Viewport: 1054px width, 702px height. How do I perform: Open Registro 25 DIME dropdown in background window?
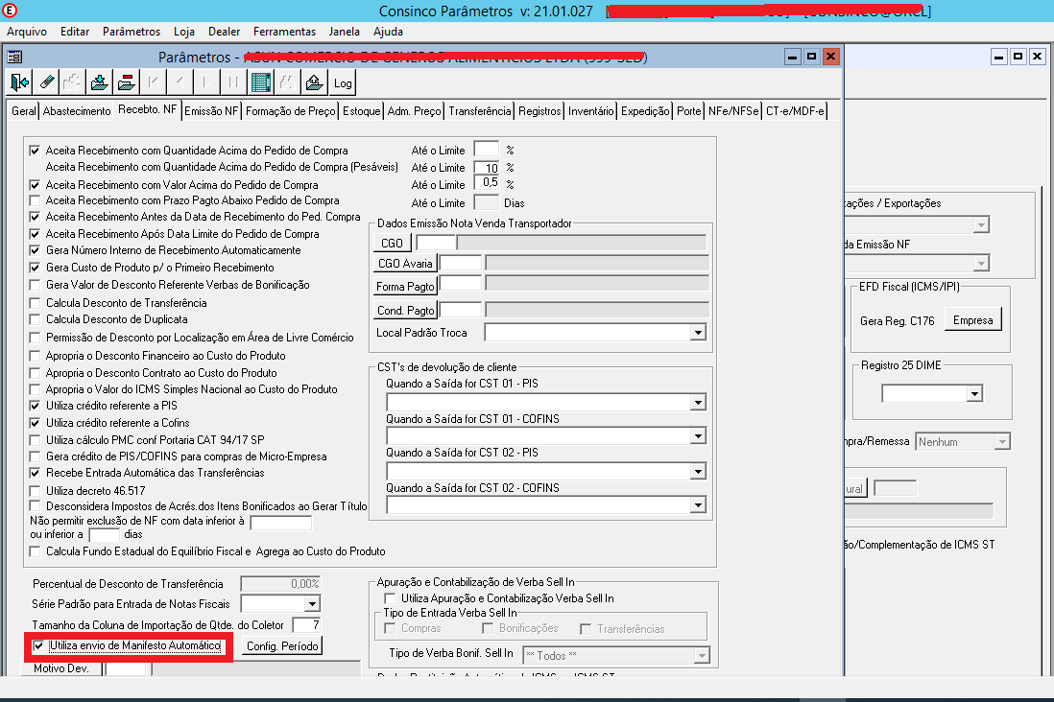tap(974, 394)
